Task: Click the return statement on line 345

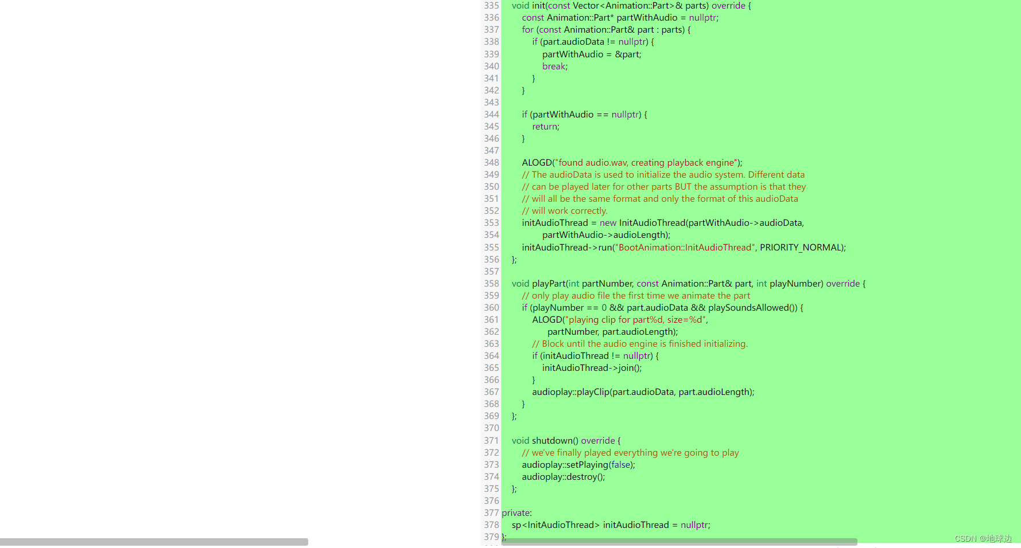Action: [x=545, y=126]
